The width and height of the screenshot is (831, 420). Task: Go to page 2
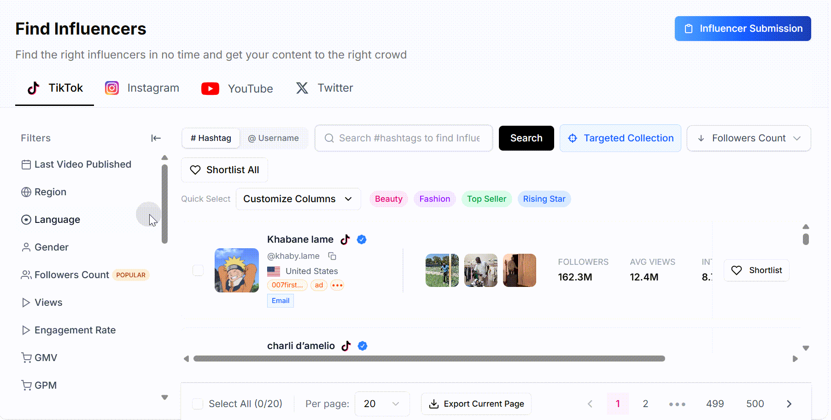tap(645, 404)
